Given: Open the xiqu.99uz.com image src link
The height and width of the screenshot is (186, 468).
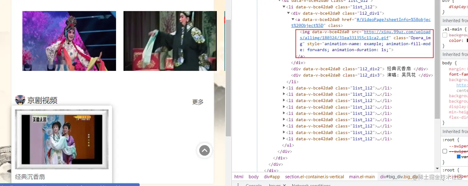Looking at the screenshot, I should 365,35.
